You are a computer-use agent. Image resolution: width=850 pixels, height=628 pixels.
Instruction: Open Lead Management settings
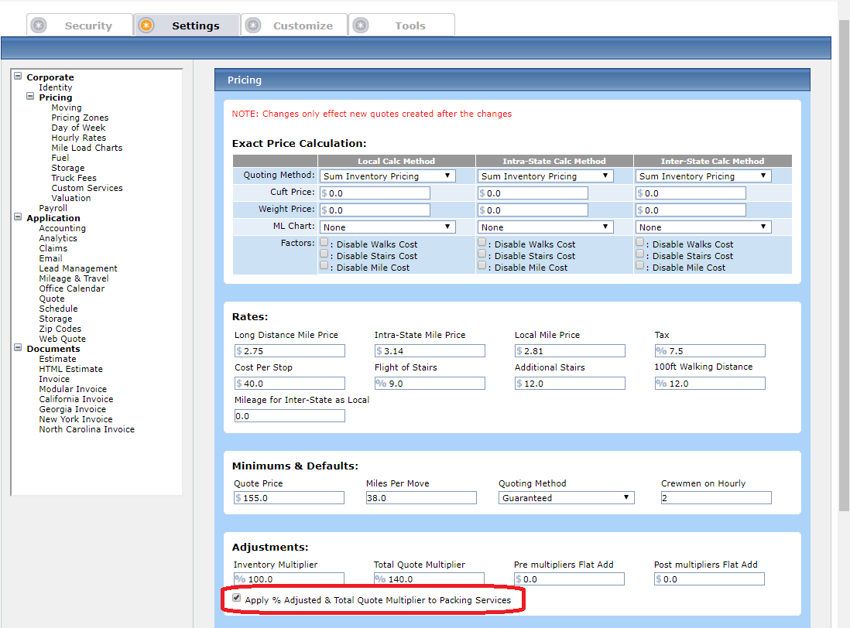click(78, 268)
